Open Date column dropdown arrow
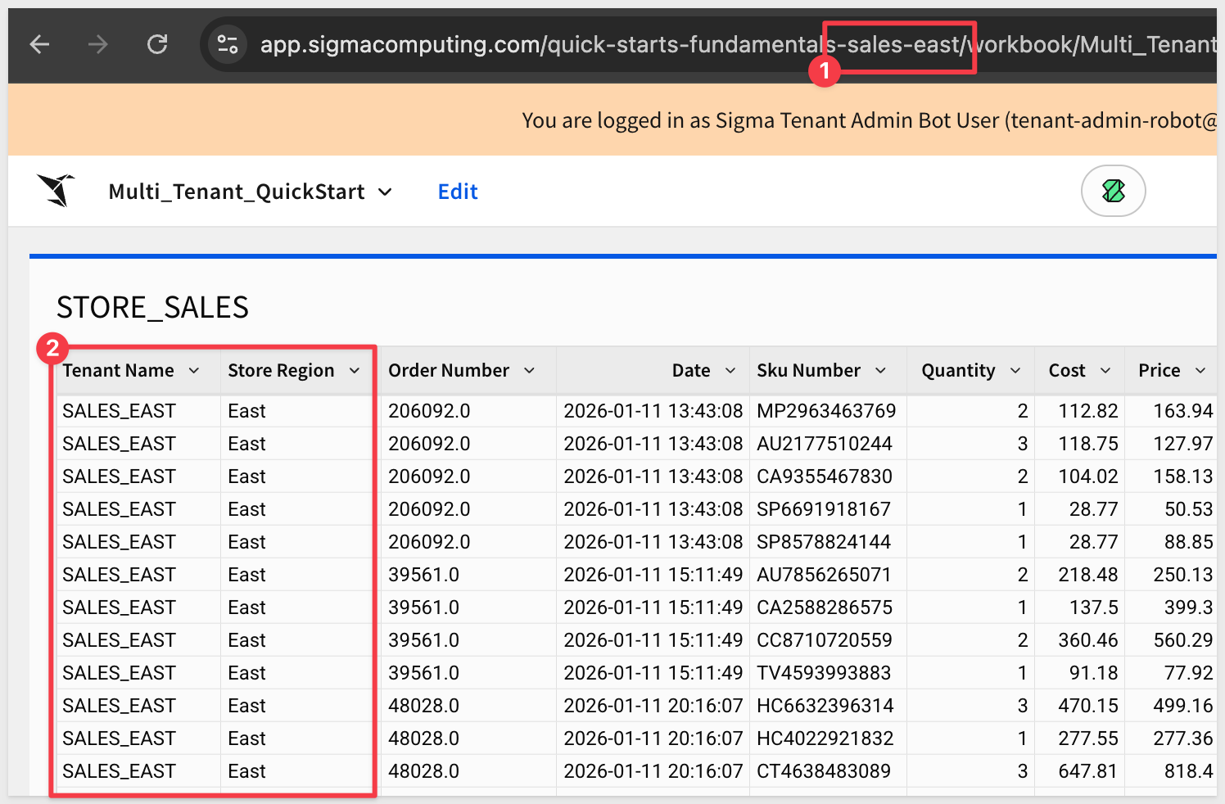Image resolution: width=1225 pixels, height=804 pixels. (x=730, y=371)
